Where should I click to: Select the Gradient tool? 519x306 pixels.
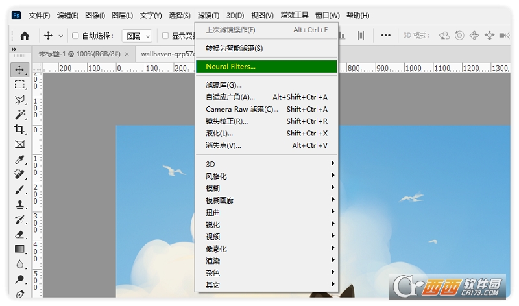[19, 249]
